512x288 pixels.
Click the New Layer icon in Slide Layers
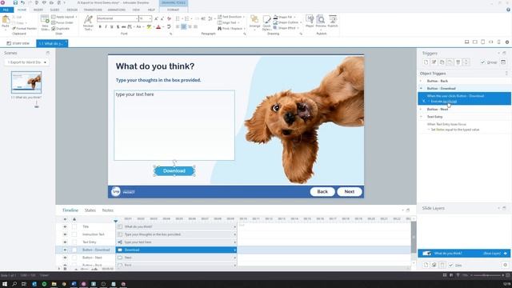click(x=426, y=265)
